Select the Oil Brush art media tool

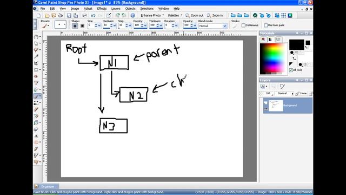point(36,162)
